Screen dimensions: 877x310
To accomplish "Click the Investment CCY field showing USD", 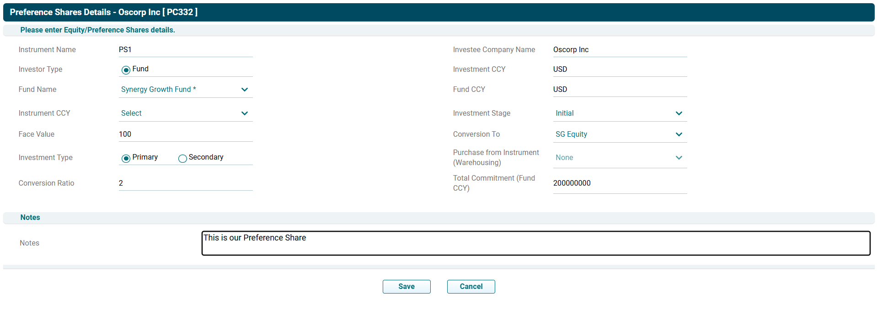I will tap(619, 69).
